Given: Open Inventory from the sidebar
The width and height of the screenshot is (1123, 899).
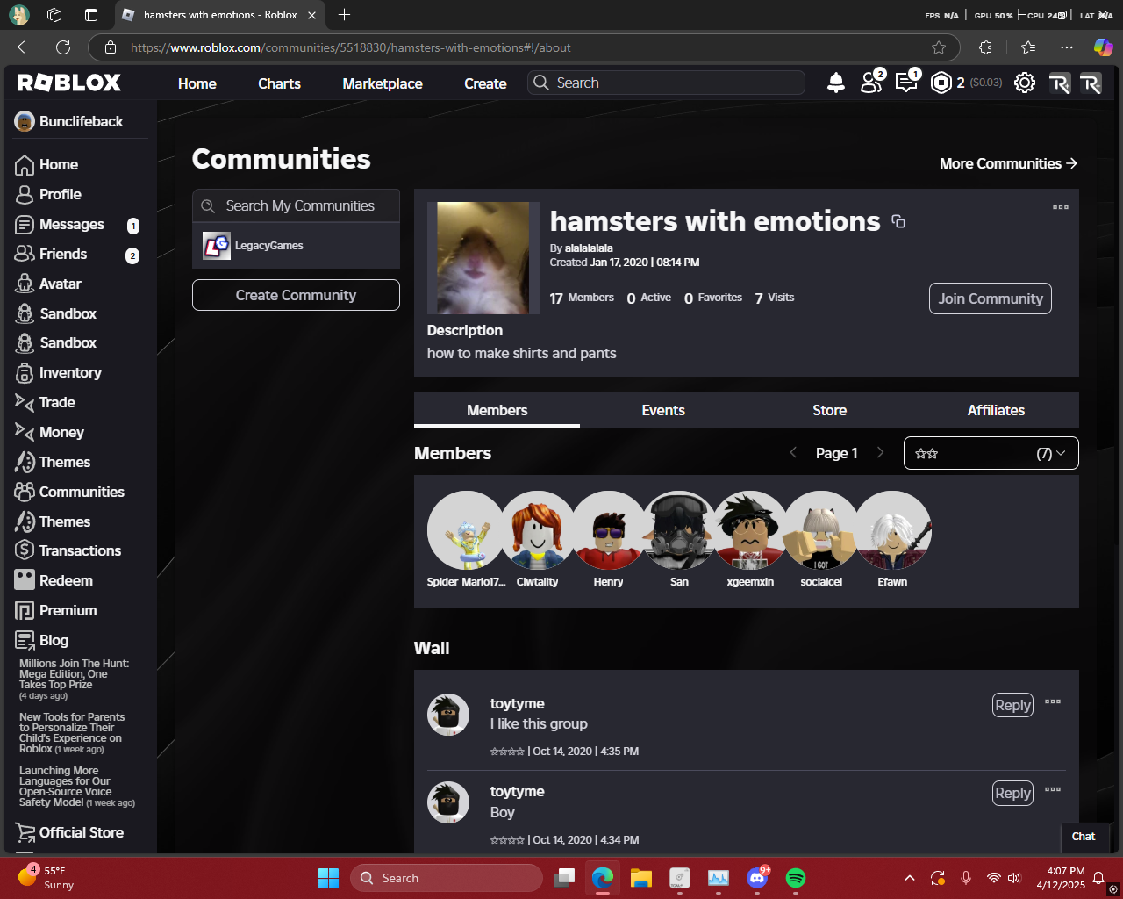Looking at the screenshot, I should [58, 373].
